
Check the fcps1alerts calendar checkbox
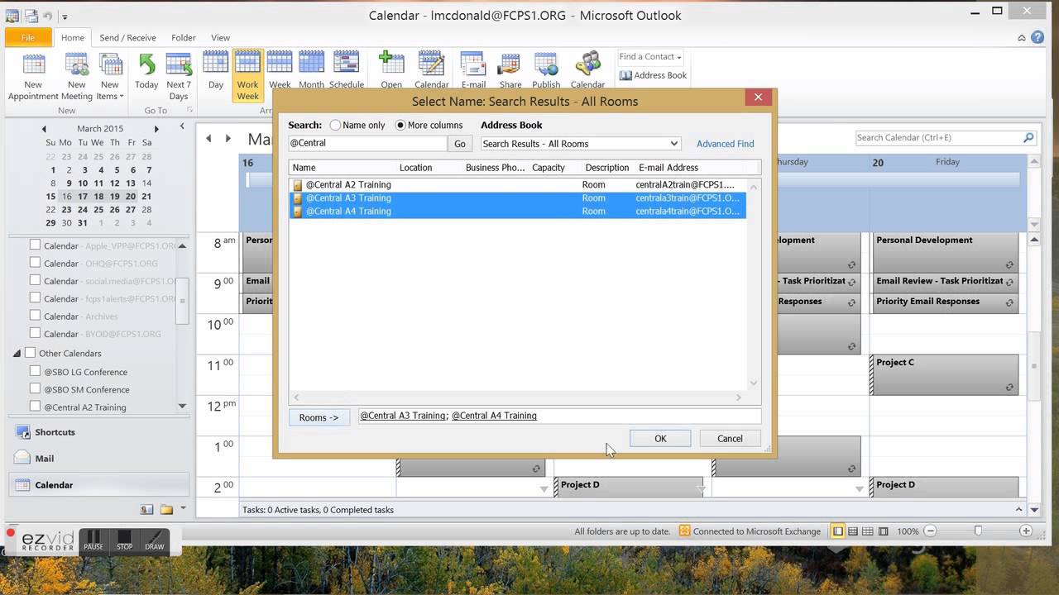(35, 297)
